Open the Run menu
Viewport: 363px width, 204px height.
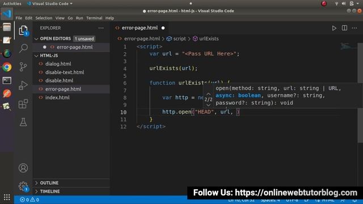pos(79,18)
